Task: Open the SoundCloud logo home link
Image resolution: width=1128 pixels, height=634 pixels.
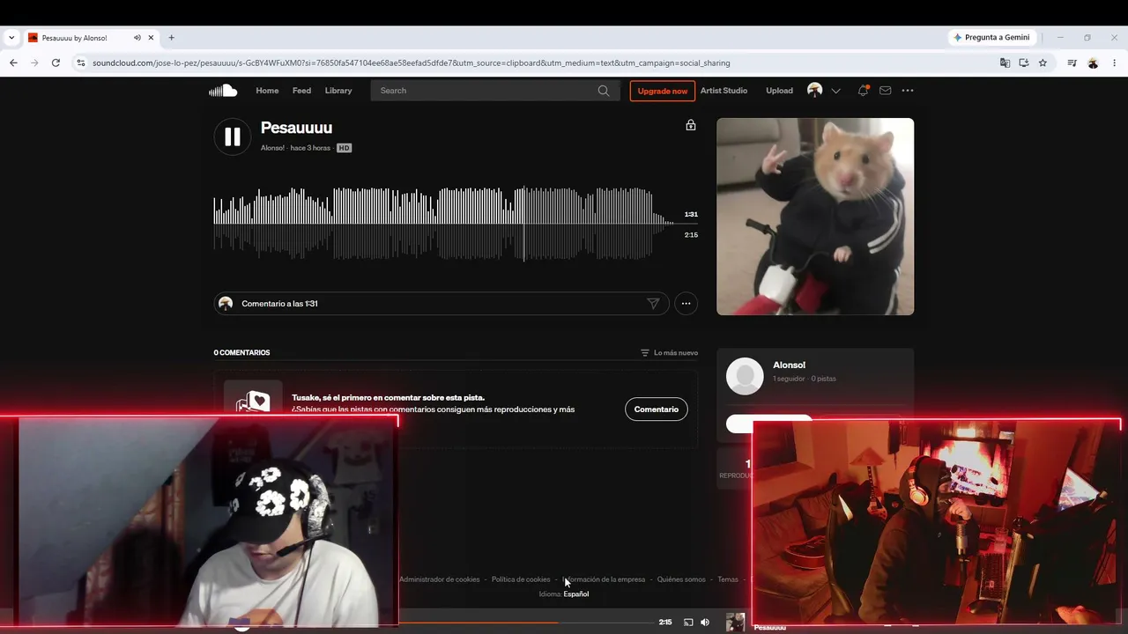Action: point(223,91)
